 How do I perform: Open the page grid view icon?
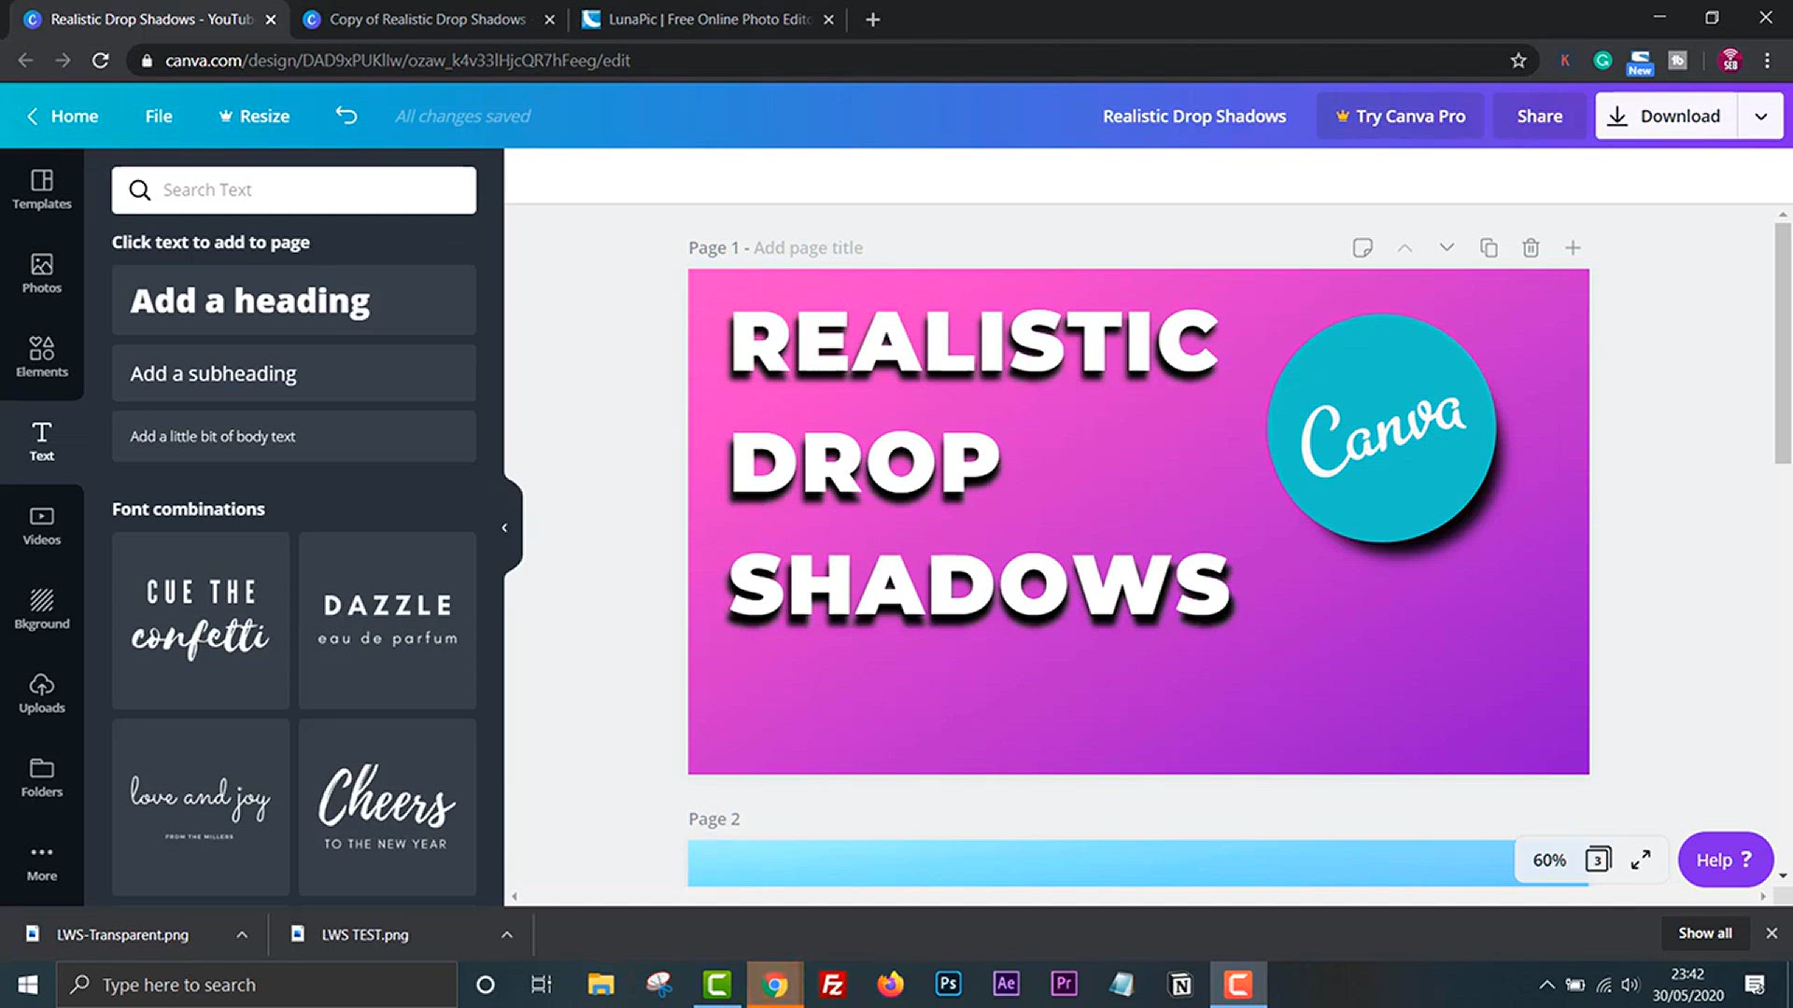pos(1598,859)
